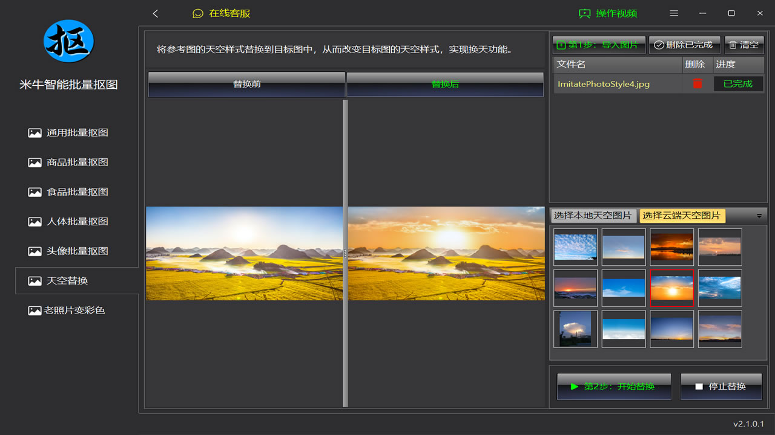This screenshot has width=775, height=435.
Task: Pick the red-bordered orange sun sky thumbnail
Action: pos(672,288)
